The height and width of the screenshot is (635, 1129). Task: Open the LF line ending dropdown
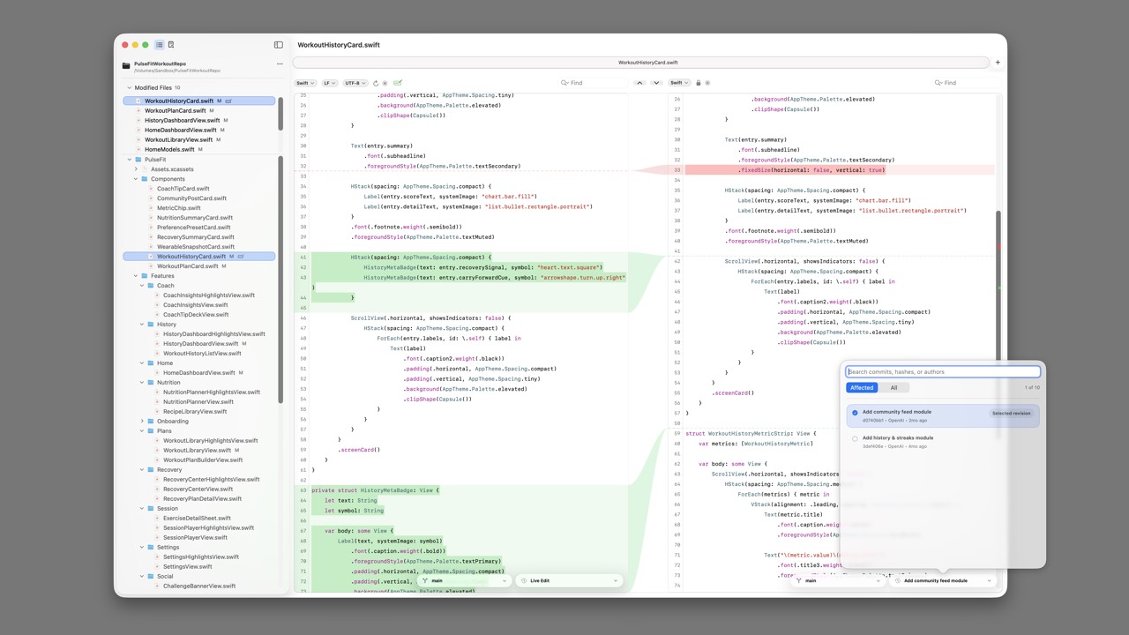coord(329,83)
